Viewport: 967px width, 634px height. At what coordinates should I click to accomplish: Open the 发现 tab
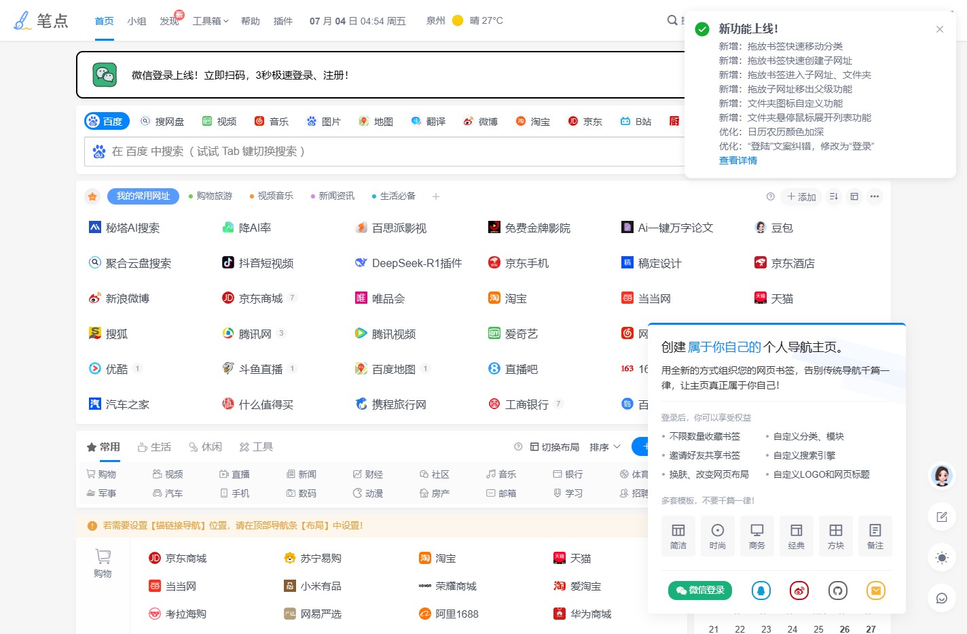pos(170,21)
